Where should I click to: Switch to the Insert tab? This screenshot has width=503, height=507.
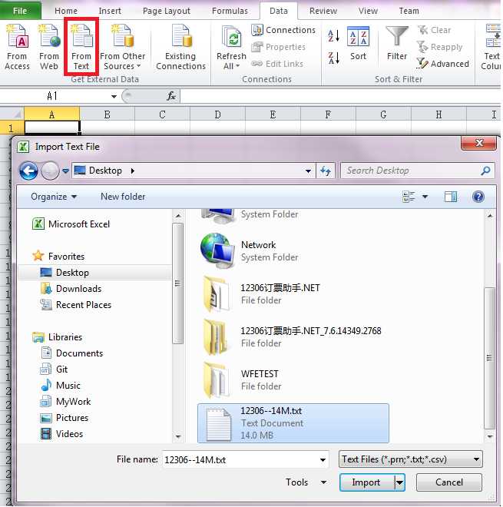point(110,11)
